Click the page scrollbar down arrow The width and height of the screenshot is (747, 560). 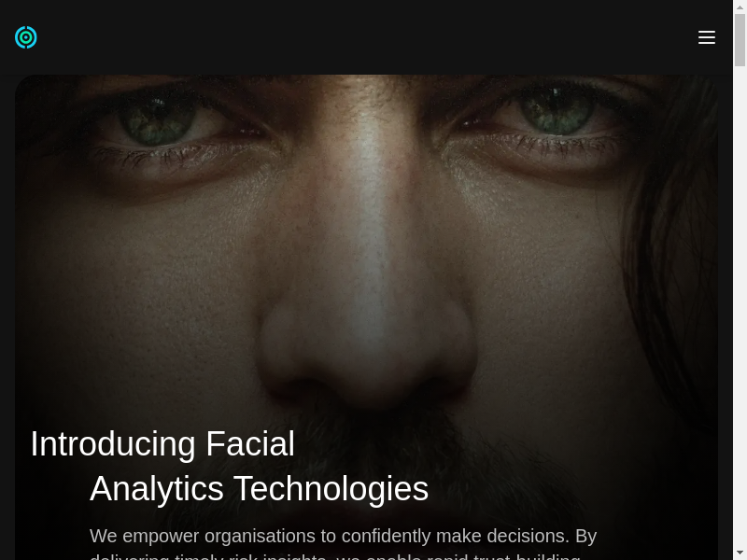pyautogui.click(x=740, y=553)
